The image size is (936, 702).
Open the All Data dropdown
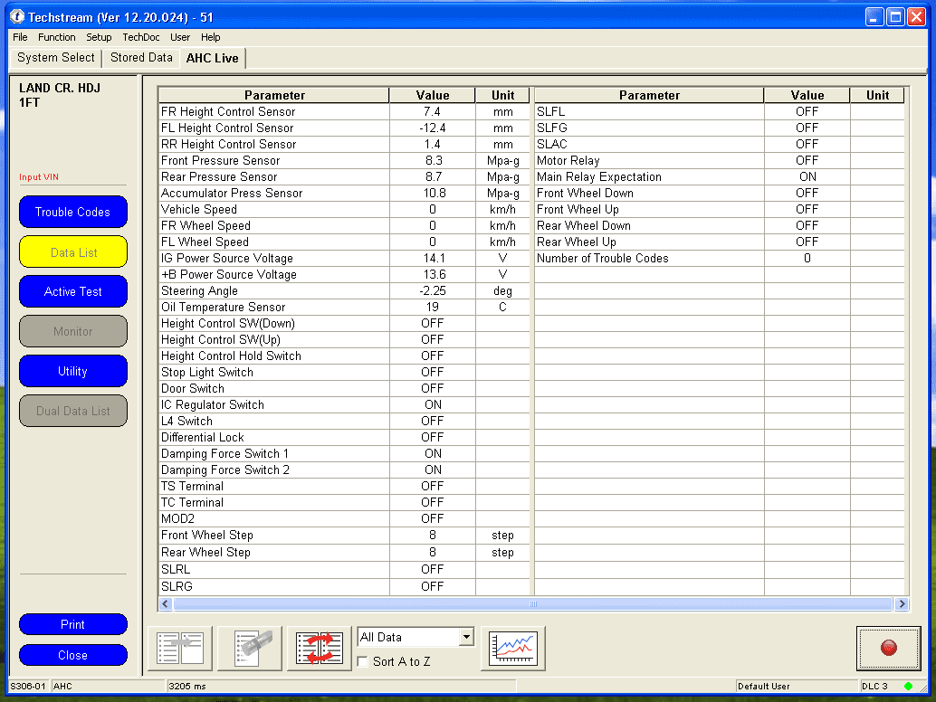coord(466,637)
